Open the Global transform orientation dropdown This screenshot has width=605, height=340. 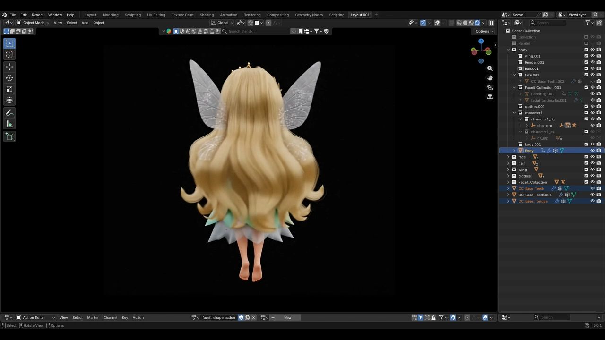pos(222,23)
